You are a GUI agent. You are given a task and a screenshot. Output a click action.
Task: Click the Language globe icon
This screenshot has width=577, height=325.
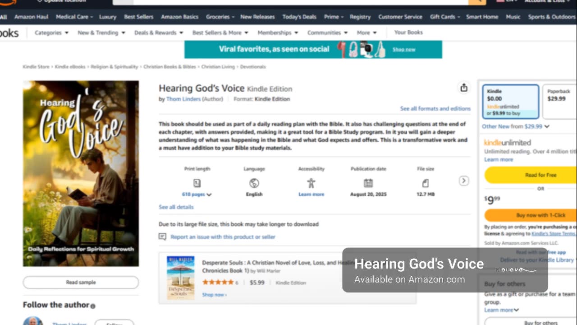click(x=254, y=183)
